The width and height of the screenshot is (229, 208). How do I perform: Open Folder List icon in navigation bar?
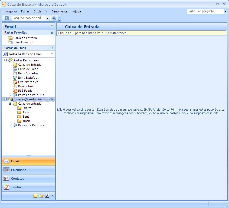[x=41, y=196]
